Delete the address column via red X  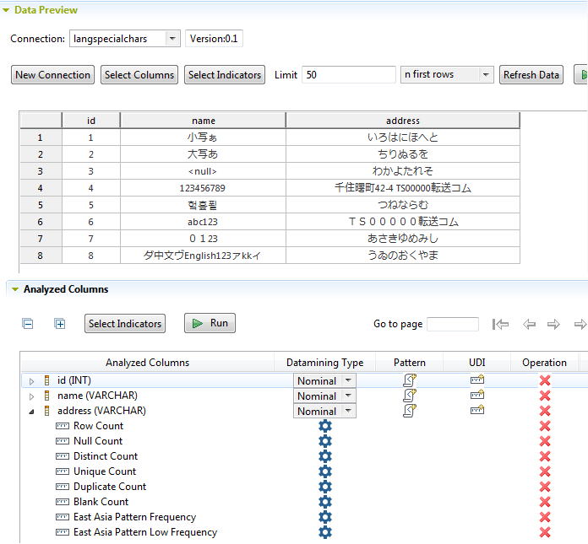point(545,411)
